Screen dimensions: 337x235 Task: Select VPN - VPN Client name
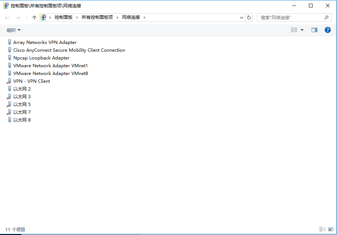click(31, 81)
